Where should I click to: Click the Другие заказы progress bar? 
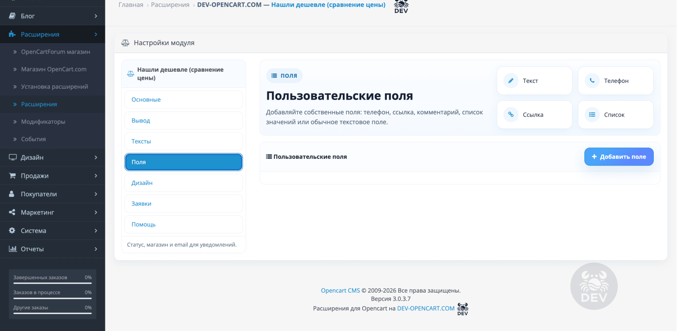click(52, 313)
